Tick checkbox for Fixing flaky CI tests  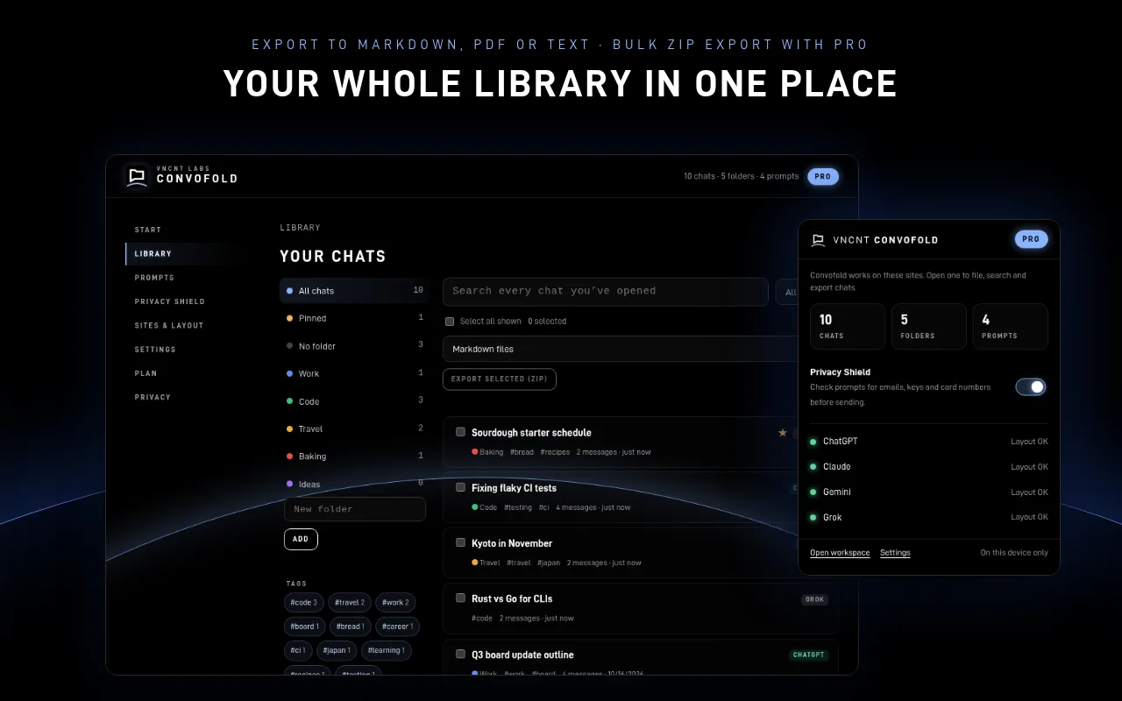[x=460, y=487]
